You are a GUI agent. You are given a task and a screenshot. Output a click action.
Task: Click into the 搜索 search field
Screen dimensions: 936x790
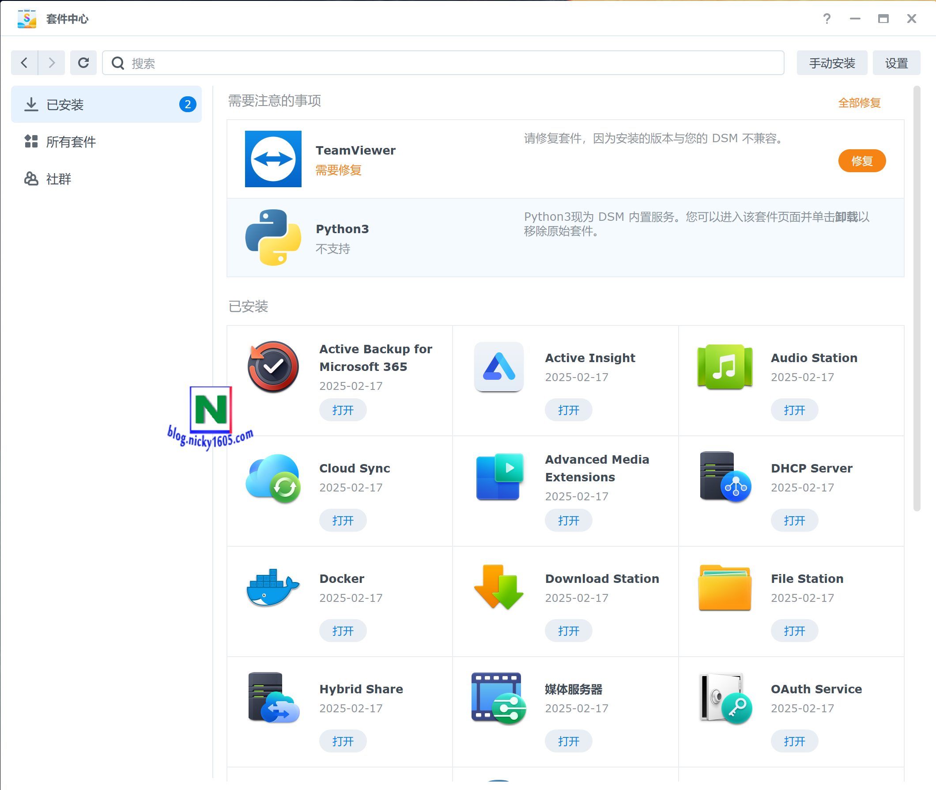(443, 63)
